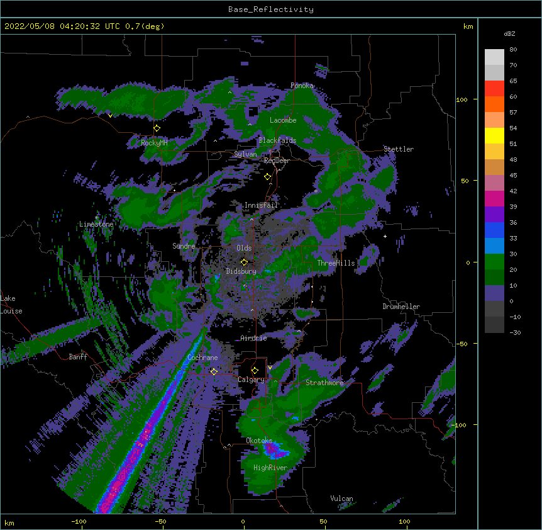Select the Okotoks label
This screenshot has height=530, width=542.
[259, 441]
